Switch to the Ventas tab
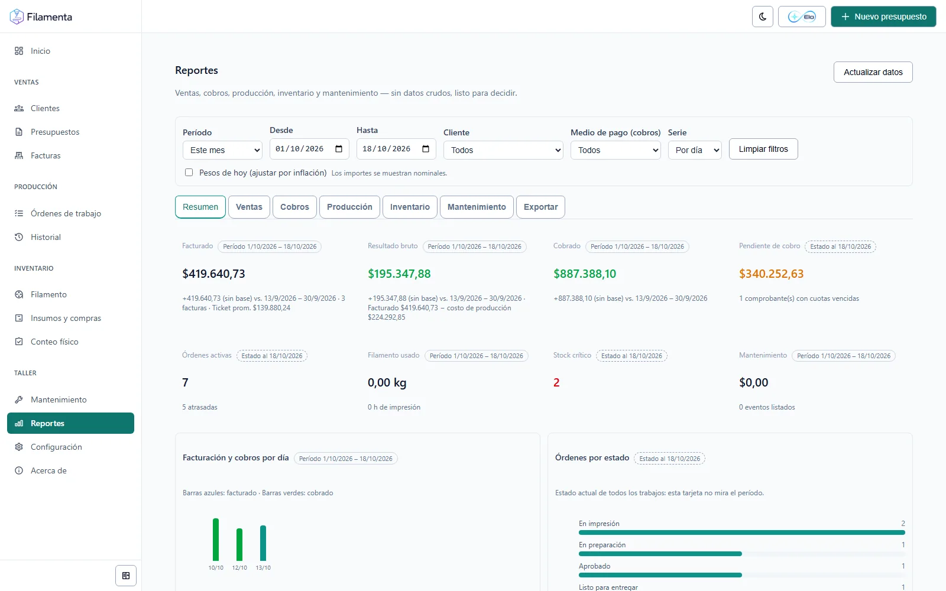The width and height of the screenshot is (946, 591). point(249,207)
